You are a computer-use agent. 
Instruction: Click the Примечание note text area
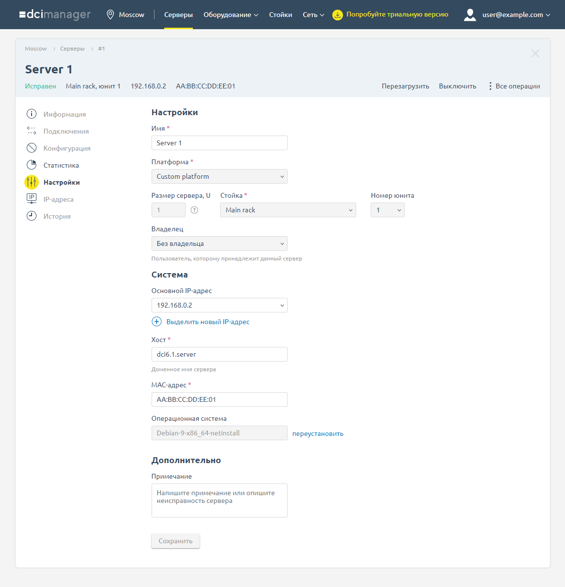point(219,501)
